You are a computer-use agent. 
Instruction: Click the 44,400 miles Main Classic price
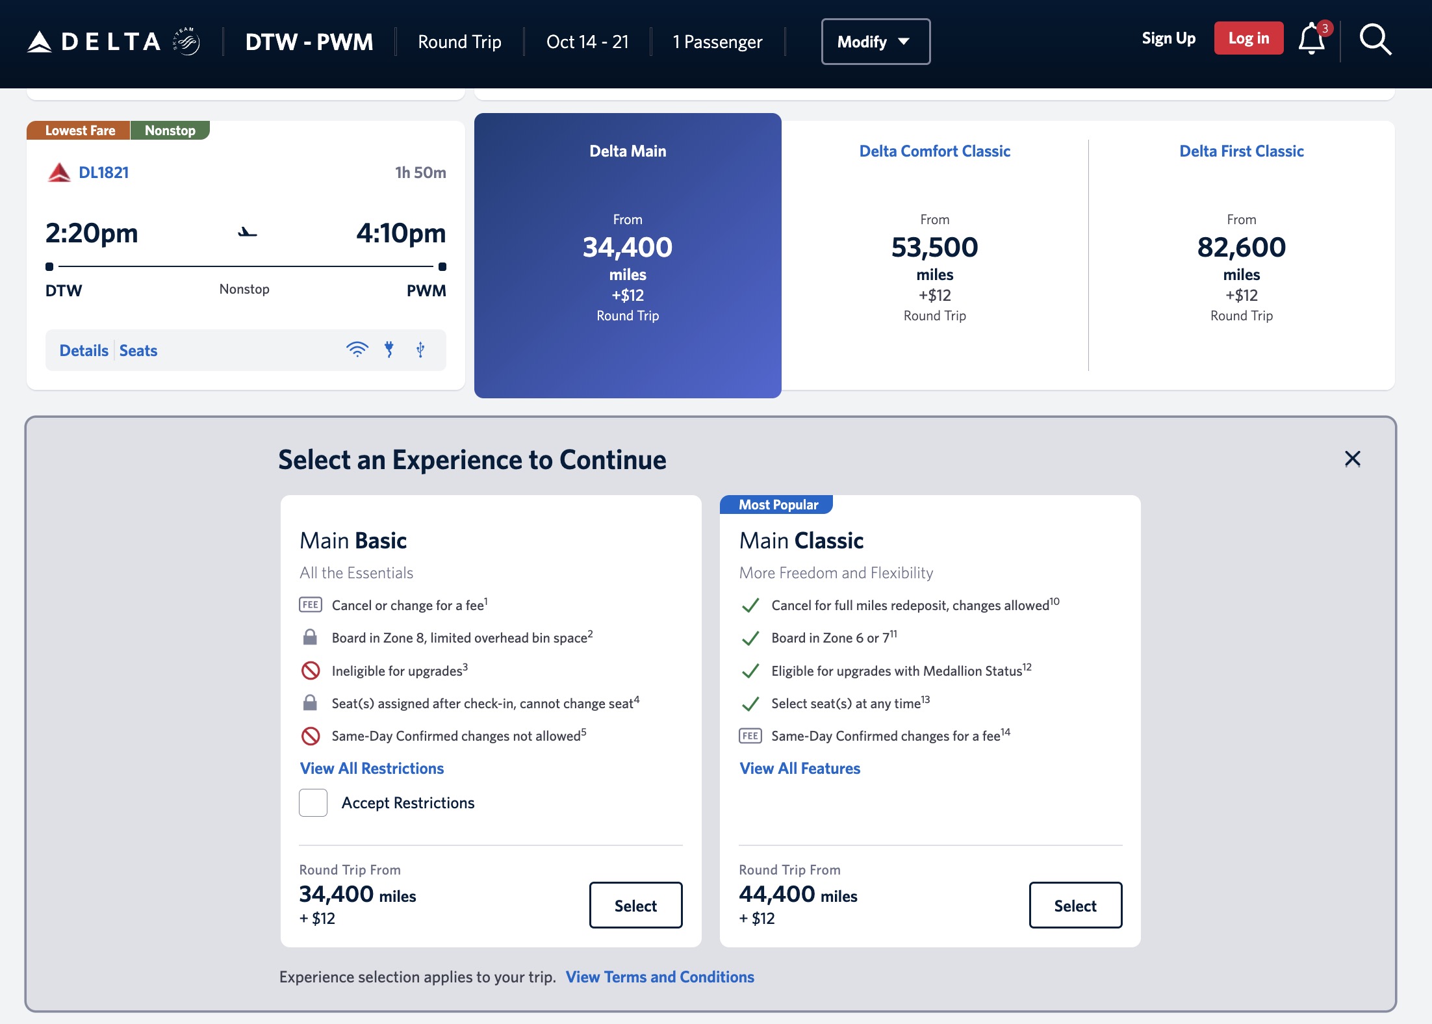(x=798, y=895)
